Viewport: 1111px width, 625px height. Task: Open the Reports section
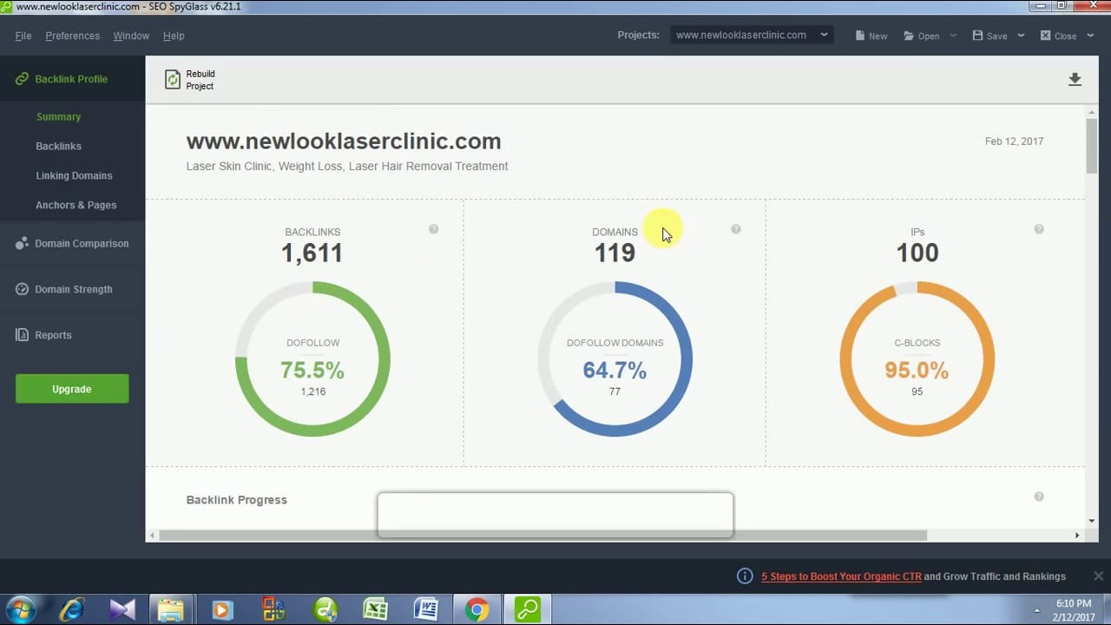coord(53,335)
